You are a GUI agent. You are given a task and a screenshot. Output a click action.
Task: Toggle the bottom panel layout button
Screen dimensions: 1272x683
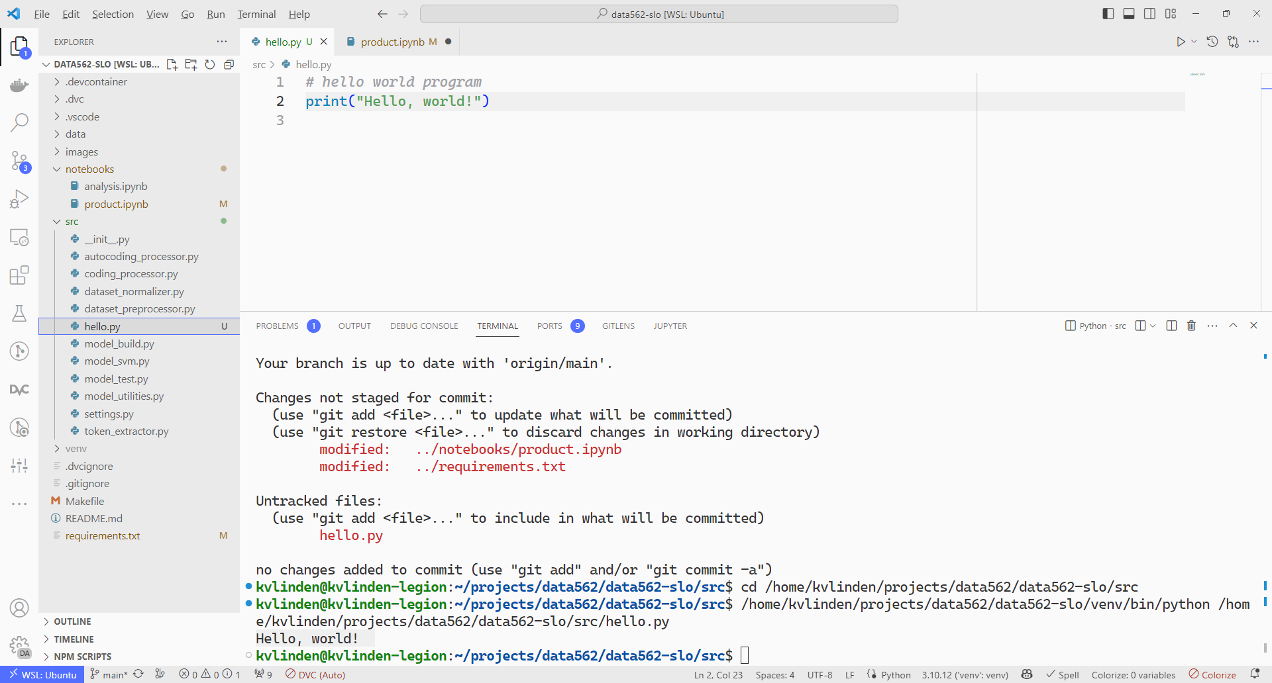click(1129, 14)
